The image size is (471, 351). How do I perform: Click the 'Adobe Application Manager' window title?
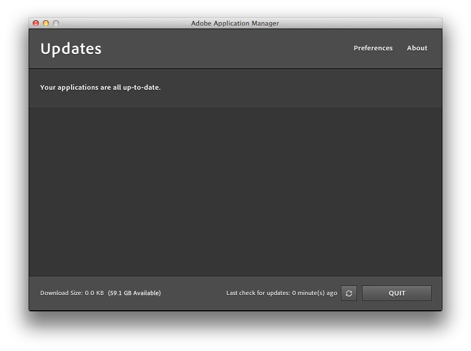[235, 23]
